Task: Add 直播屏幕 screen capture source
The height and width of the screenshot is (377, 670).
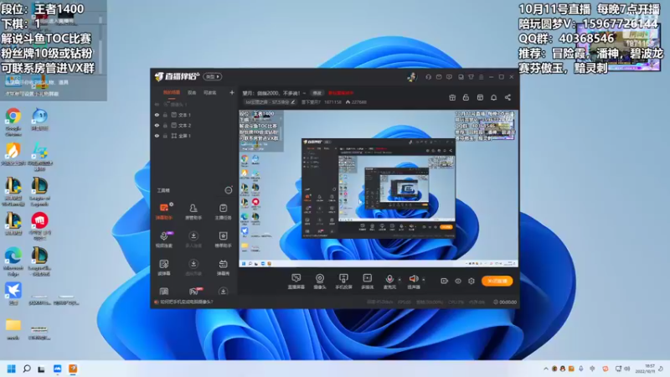Action: coord(296,281)
